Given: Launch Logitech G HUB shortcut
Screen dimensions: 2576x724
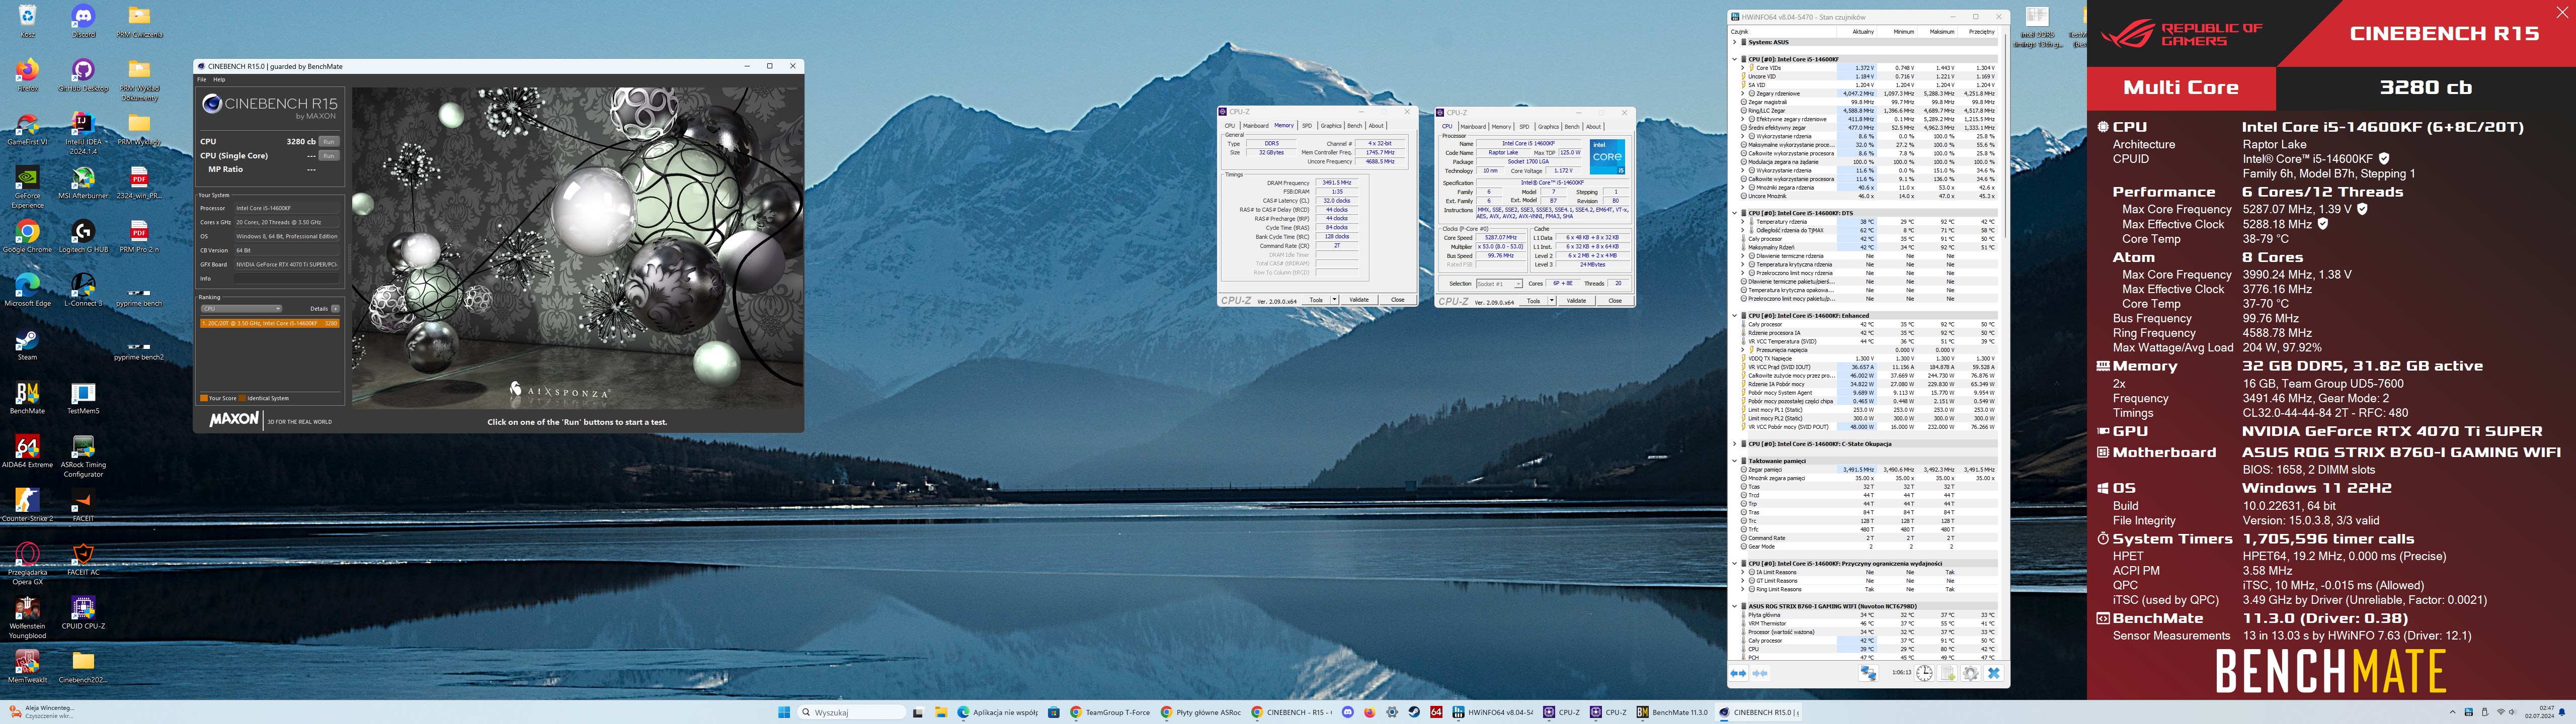Looking at the screenshot, I should point(83,237).
